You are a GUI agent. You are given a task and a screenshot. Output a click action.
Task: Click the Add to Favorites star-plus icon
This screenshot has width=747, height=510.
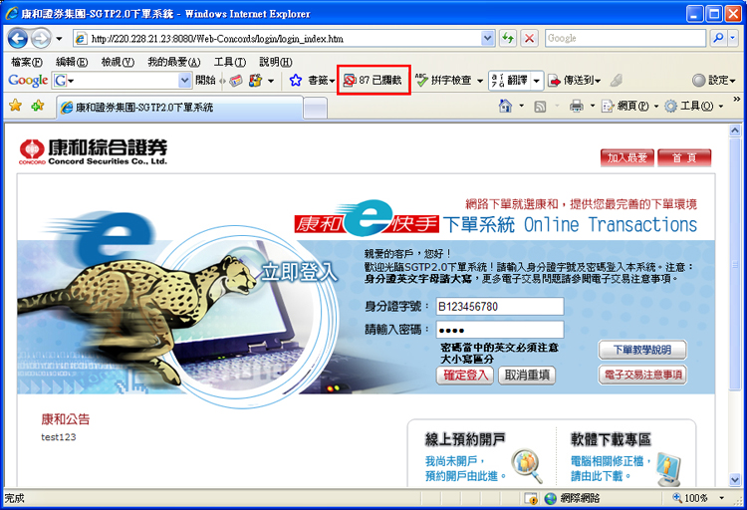tap(38, 106)
